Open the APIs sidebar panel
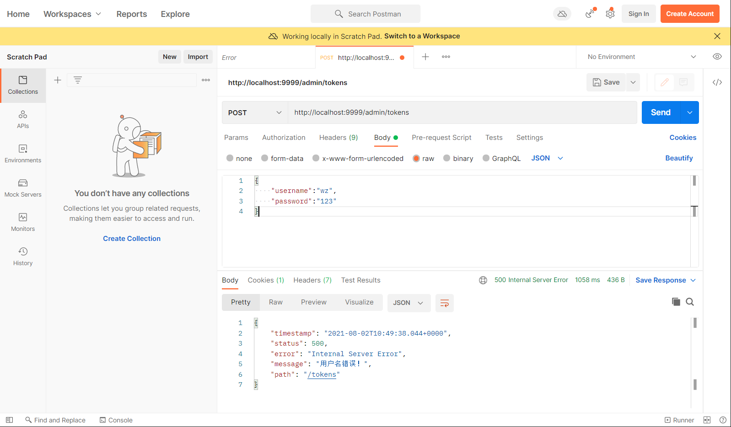 (23, 119)
